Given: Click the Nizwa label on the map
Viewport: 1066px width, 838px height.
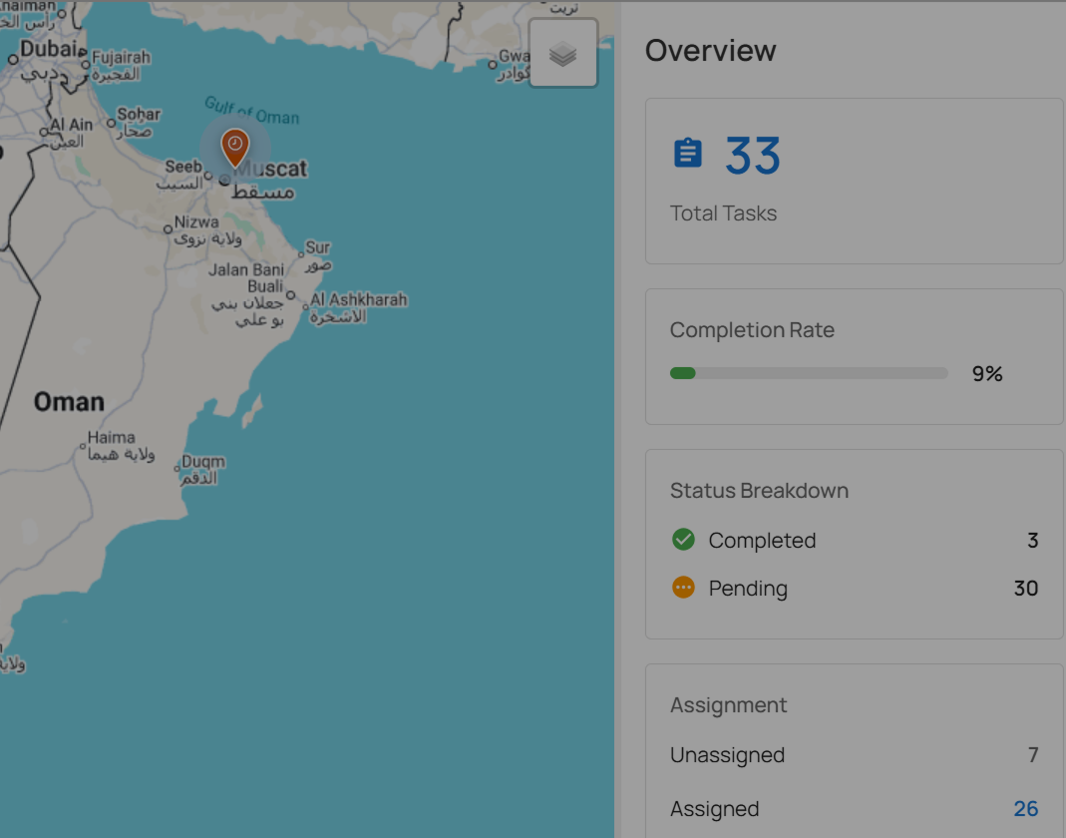Looking at the screenshot, I should tap(196, 222).
